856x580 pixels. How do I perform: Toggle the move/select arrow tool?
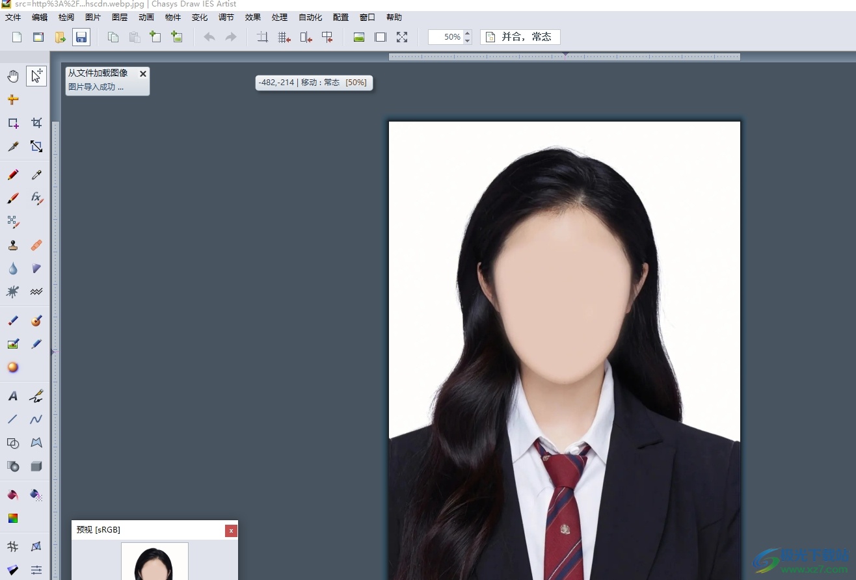click(36, 76)
